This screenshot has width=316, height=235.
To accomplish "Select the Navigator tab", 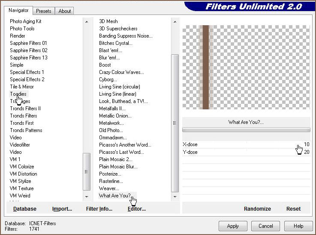I will [18, 10].
